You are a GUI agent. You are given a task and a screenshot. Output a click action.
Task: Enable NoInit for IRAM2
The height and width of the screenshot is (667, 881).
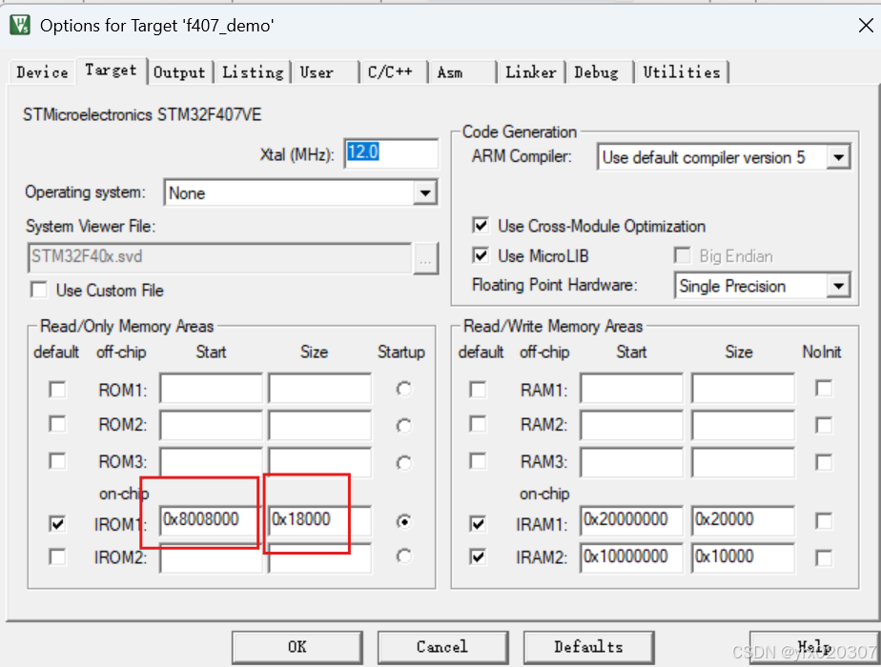pos(824,558)
